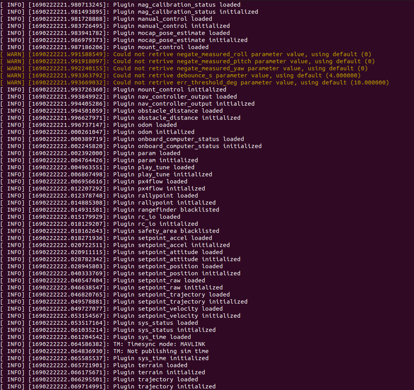The image size is (414, 390).
Task: Click the 'Plugin safety_area blacklisted' line
Action: coord(166,231)
